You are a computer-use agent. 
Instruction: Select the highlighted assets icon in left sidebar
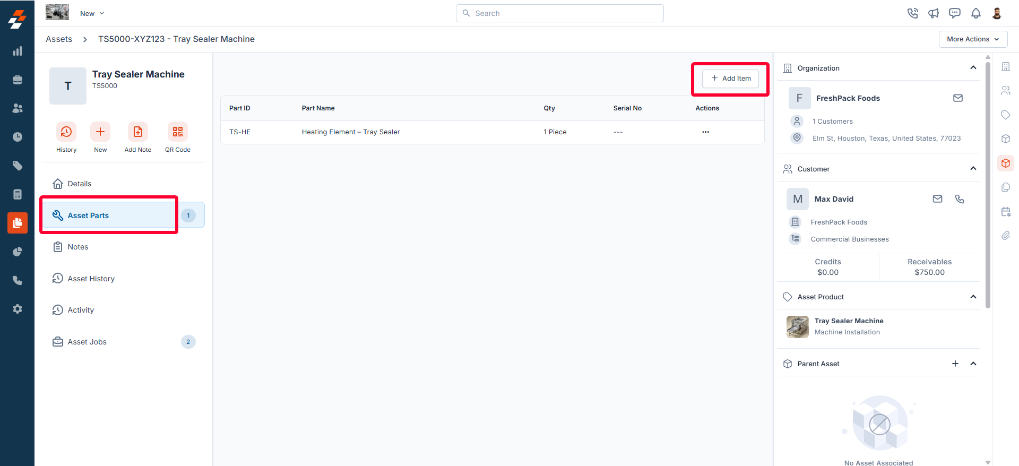[x=18, y=223]
